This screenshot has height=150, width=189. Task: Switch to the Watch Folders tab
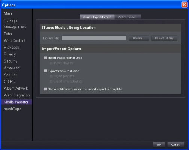tap(128, 17)
